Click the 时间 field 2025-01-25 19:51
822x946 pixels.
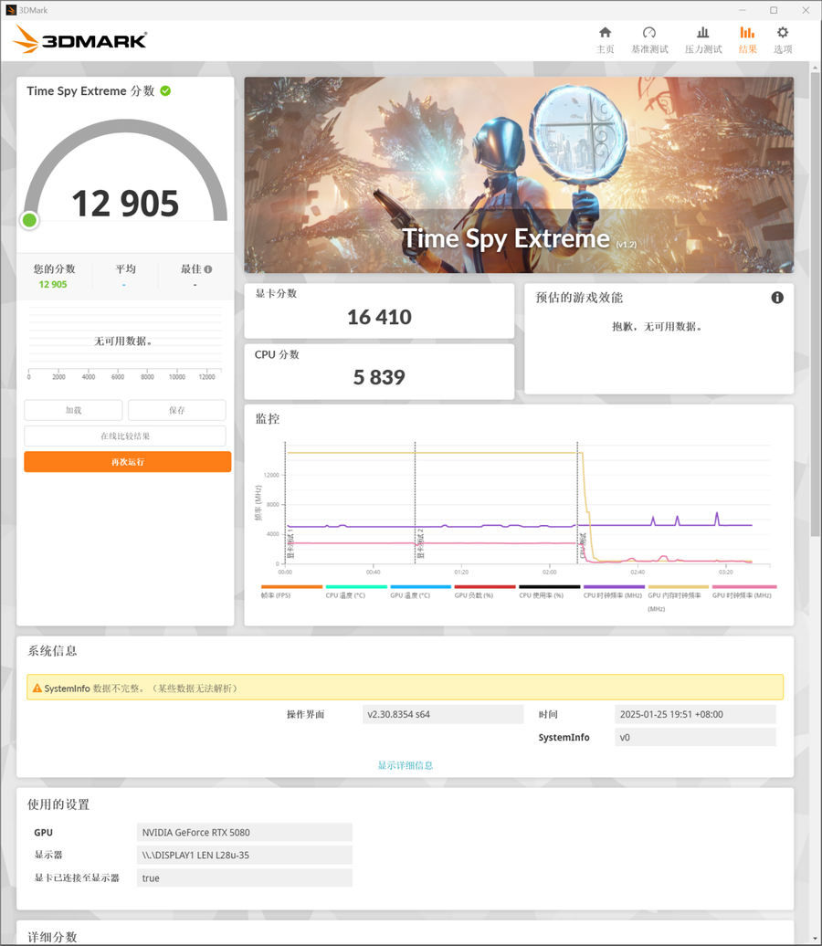tap(695, 714)
